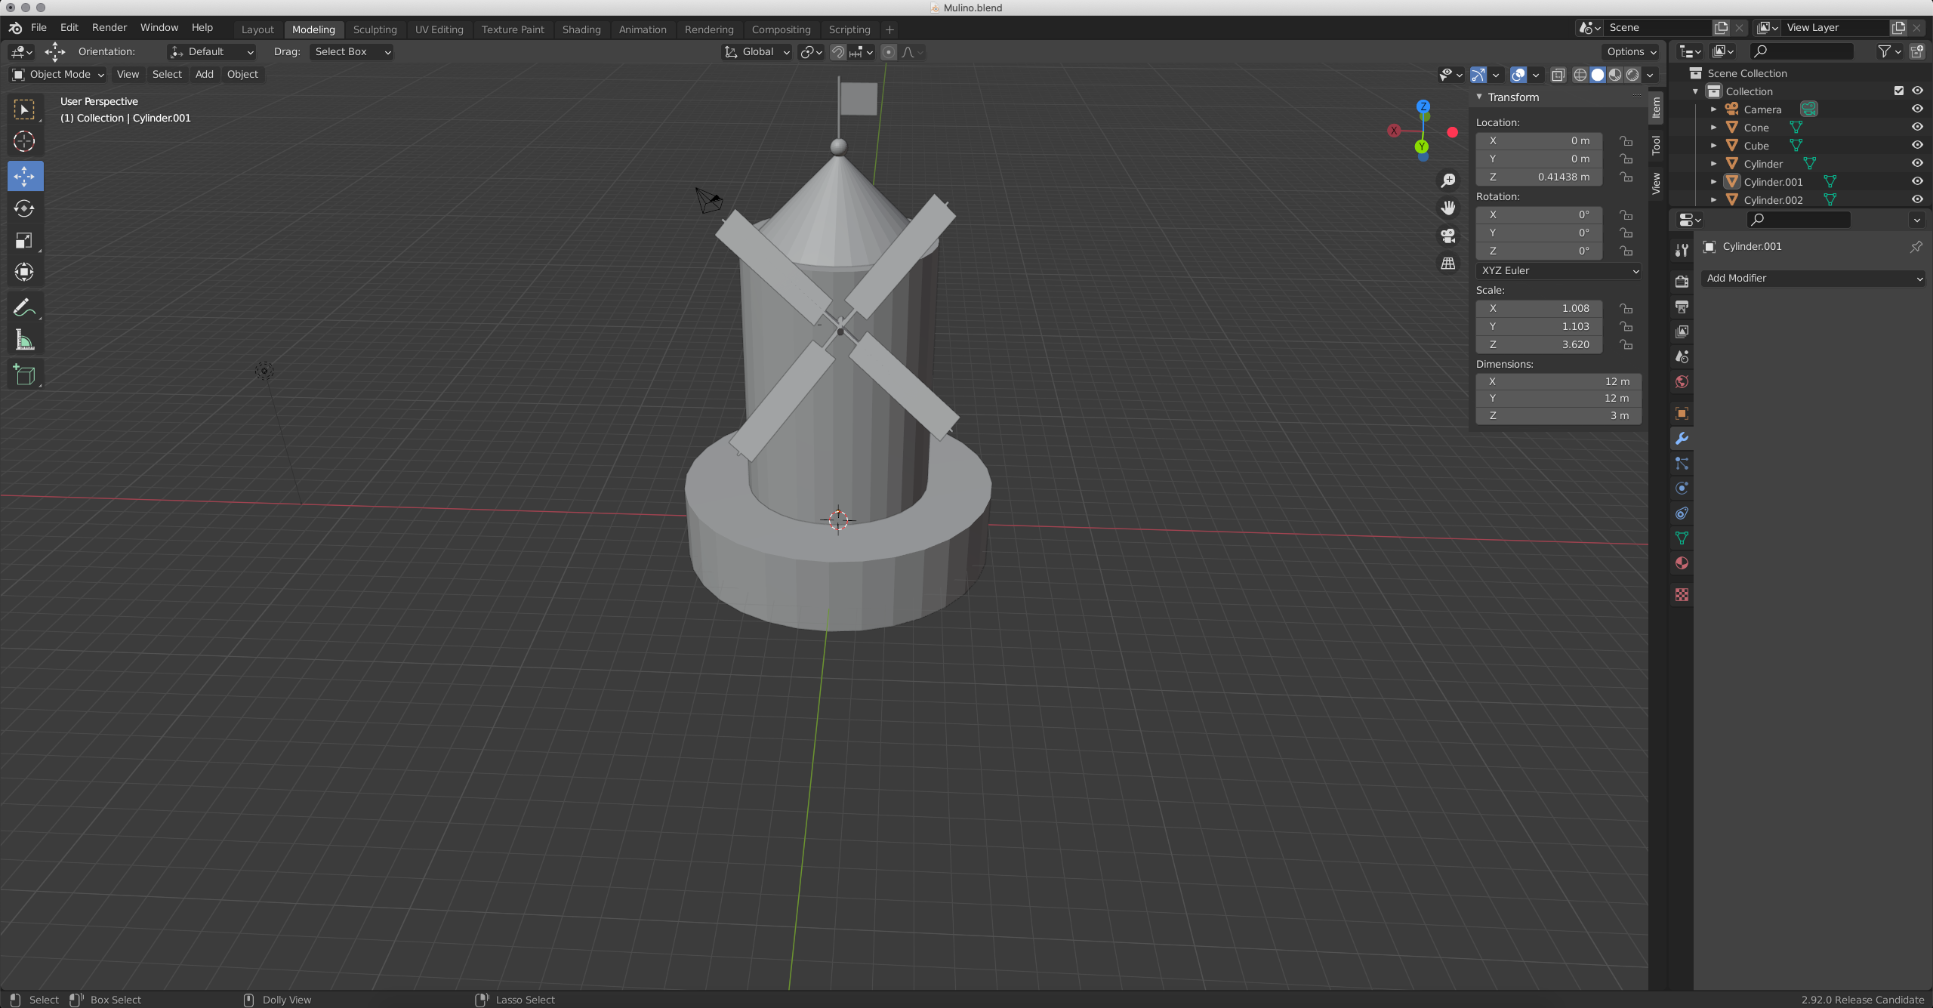Screen dimensions: 1933x1008
Task: Expand the Cylinder.001 outliner row
Action: click(1714, 182)
